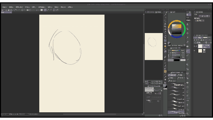
Task: Click the brush size stepper arrows
Action: [x=158, y=93]
